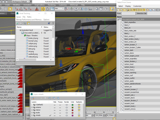160x120 pixels.
Task: Click the teapot Render Production icon
Action: [x=106, y=9]
